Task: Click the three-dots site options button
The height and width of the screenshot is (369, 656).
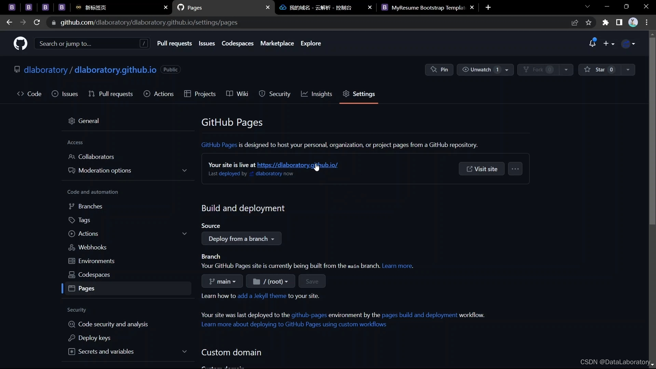Action: [515, 169]
